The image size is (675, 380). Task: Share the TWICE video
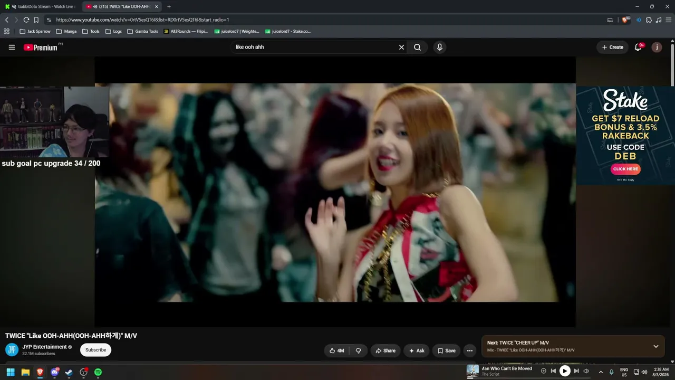(x=385, y=350)
